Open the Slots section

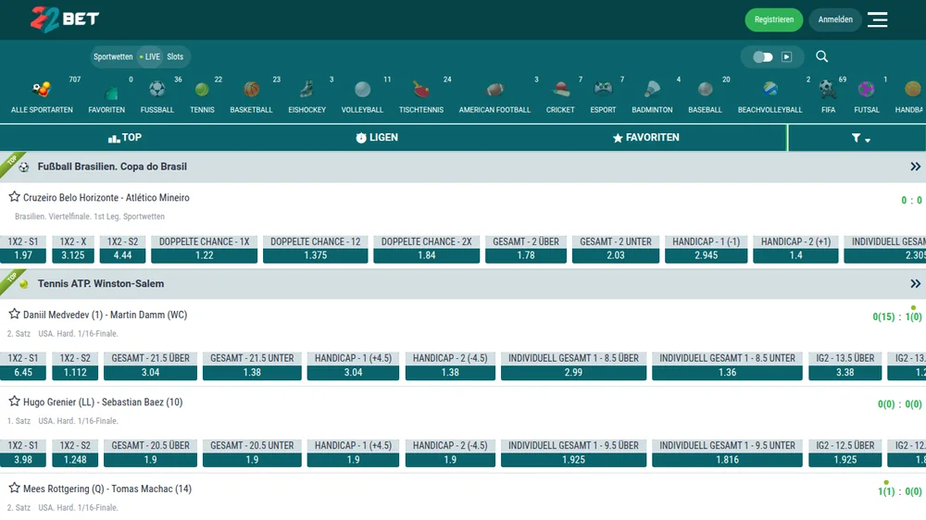[175, 56]
